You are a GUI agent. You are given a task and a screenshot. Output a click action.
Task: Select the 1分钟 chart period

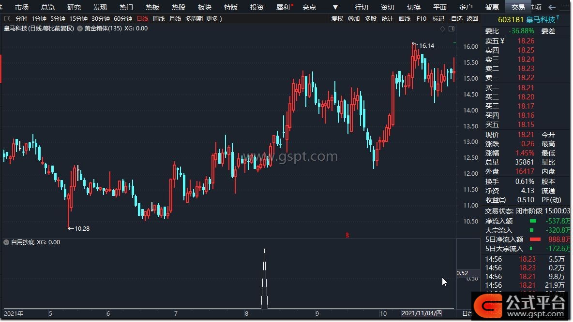[x=39, y=19]
